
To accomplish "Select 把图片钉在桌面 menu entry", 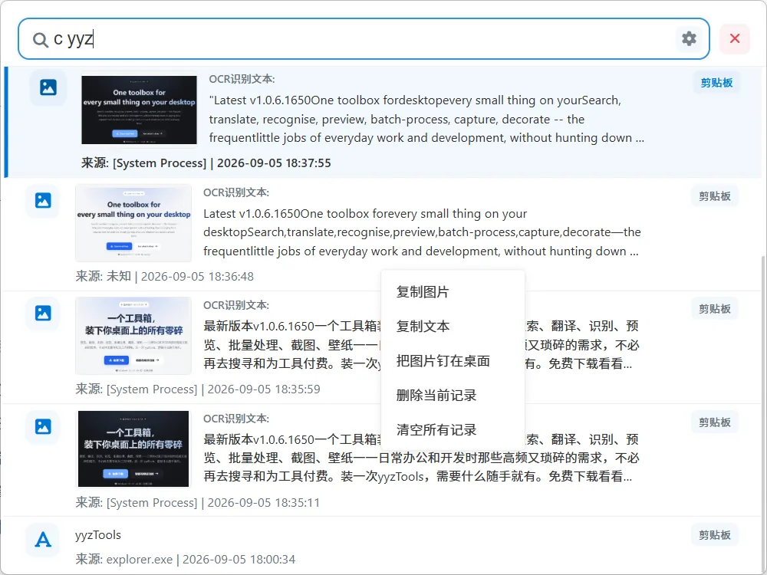I will coord(453,361).
